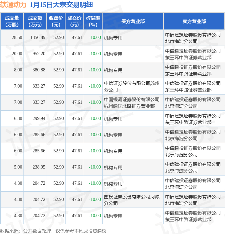Click the title 软通动力 1月15日大宗交易明细
Viewport: 225px width, 234px height.
coord(46,5)
